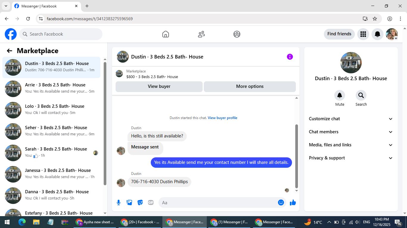
Task: Expand the Privacy & support section
Action: tap(351, 158)
